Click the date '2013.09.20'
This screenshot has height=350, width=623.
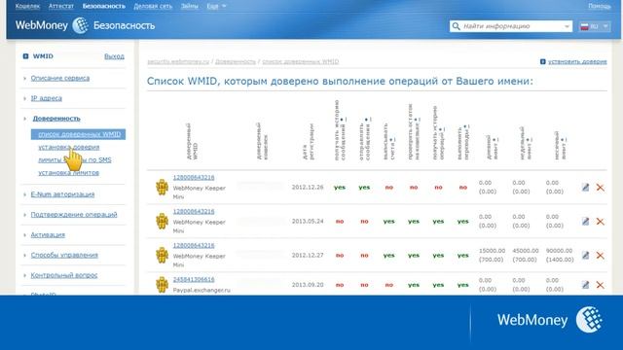tap(308, 285)
